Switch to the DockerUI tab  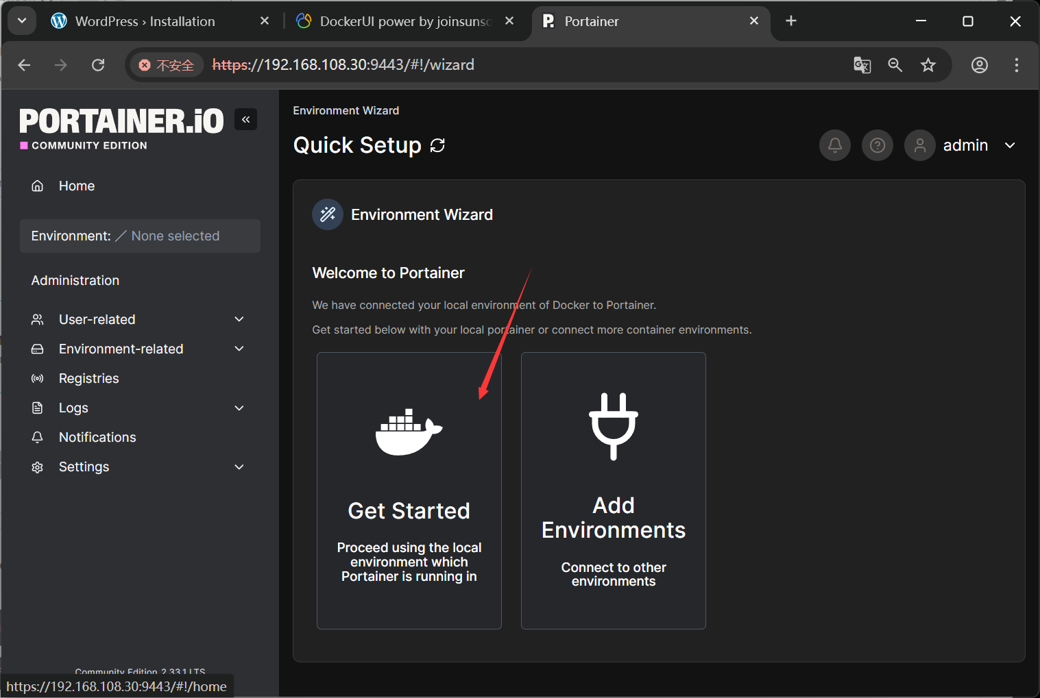click(x=405, y=21)
